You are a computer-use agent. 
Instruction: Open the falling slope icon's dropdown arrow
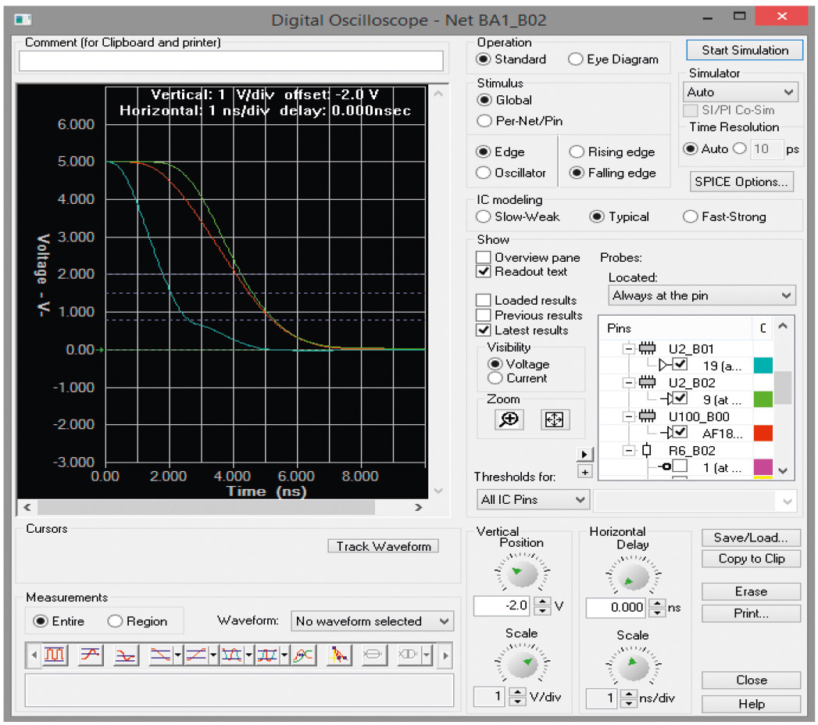click(178, 655)
